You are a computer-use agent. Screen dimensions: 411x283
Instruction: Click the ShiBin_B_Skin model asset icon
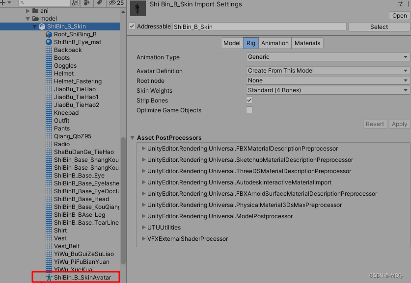tap(42, 26)
